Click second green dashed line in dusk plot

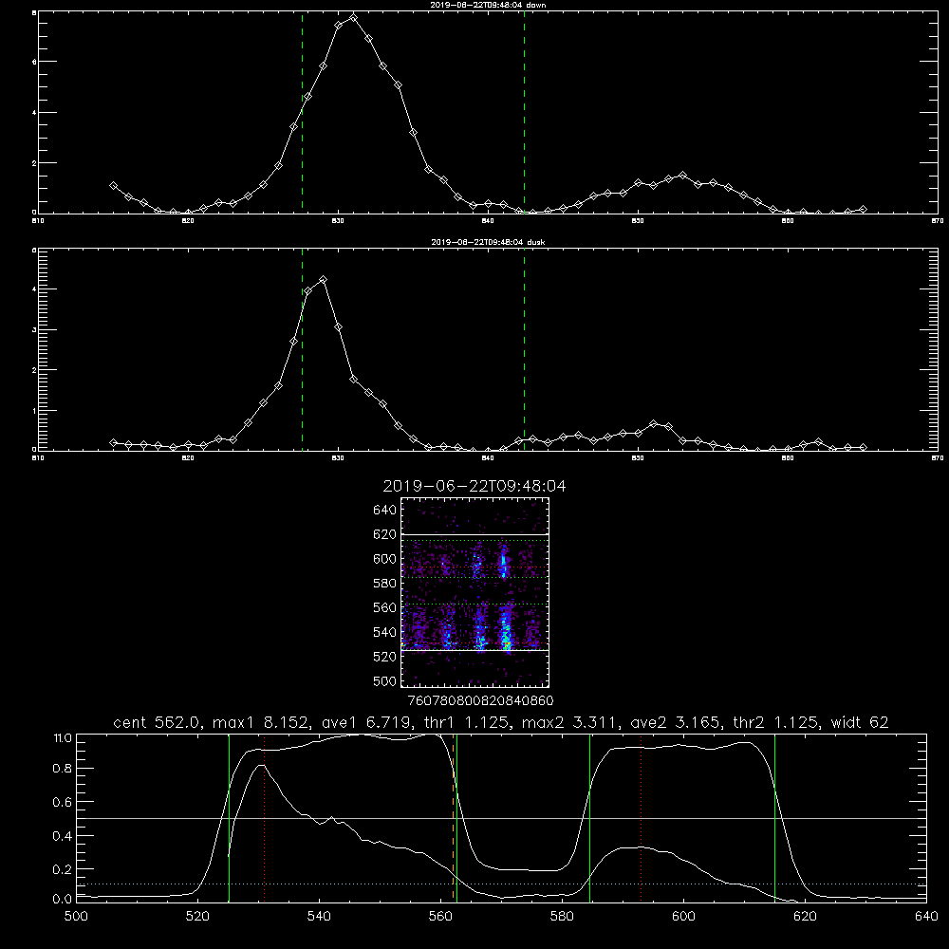pyautogui.click(x=524, y=349)
